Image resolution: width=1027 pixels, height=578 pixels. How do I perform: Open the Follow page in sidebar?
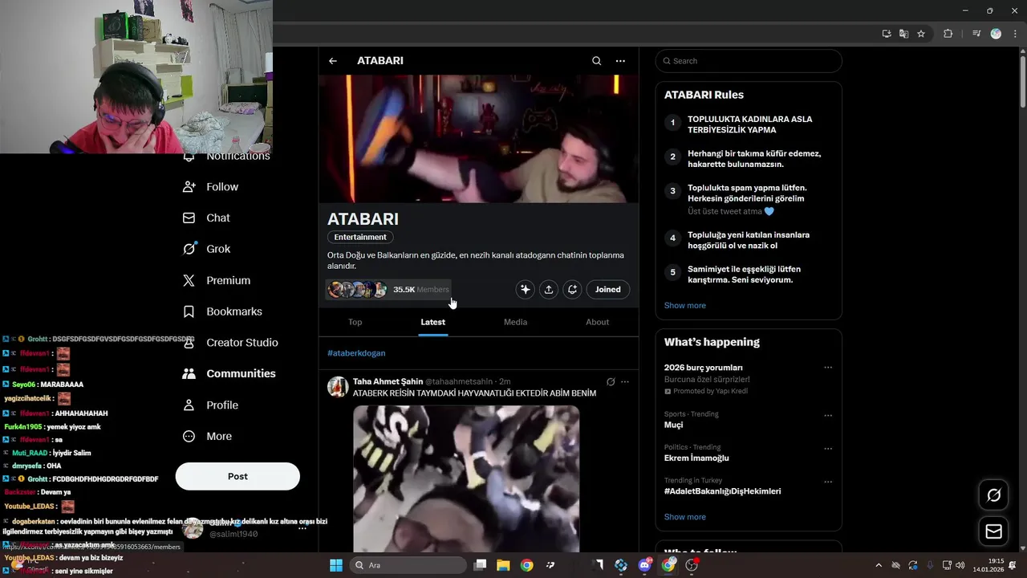[212, 186]
